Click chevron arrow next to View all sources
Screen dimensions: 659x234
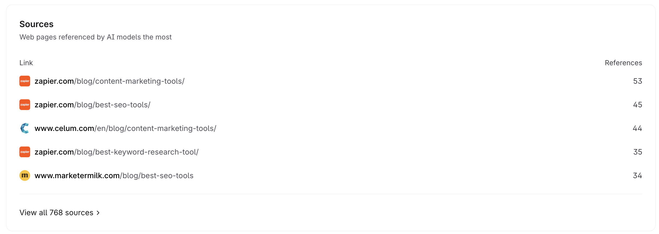[98, 213]
